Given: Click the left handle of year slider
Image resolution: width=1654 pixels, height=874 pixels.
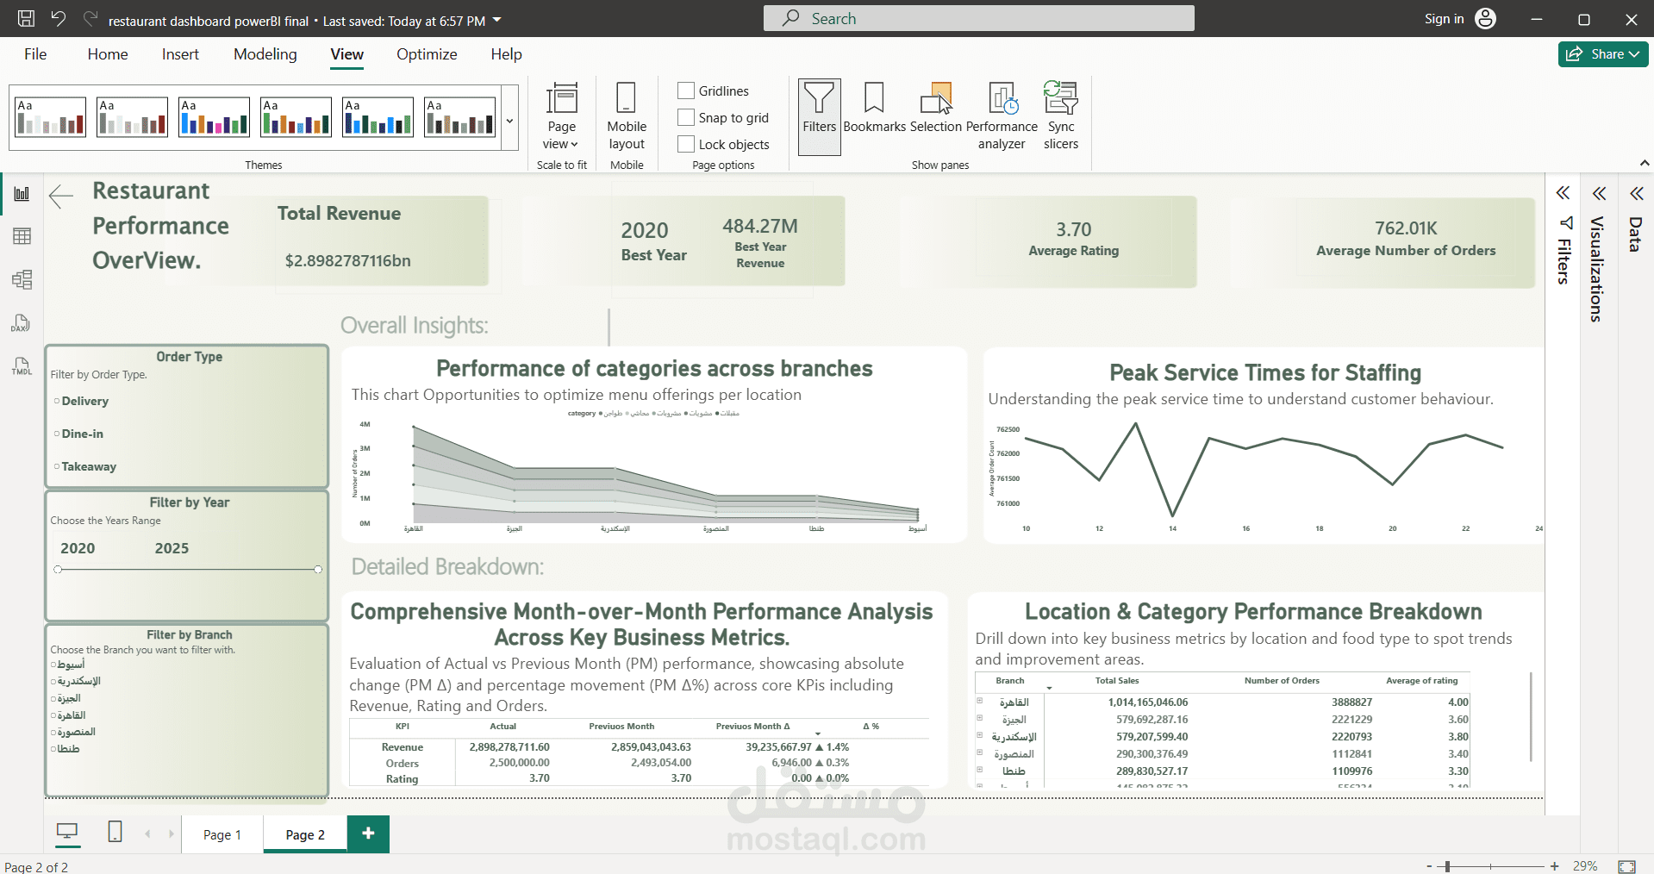Looking at the screenshot, I should [58, 570].
